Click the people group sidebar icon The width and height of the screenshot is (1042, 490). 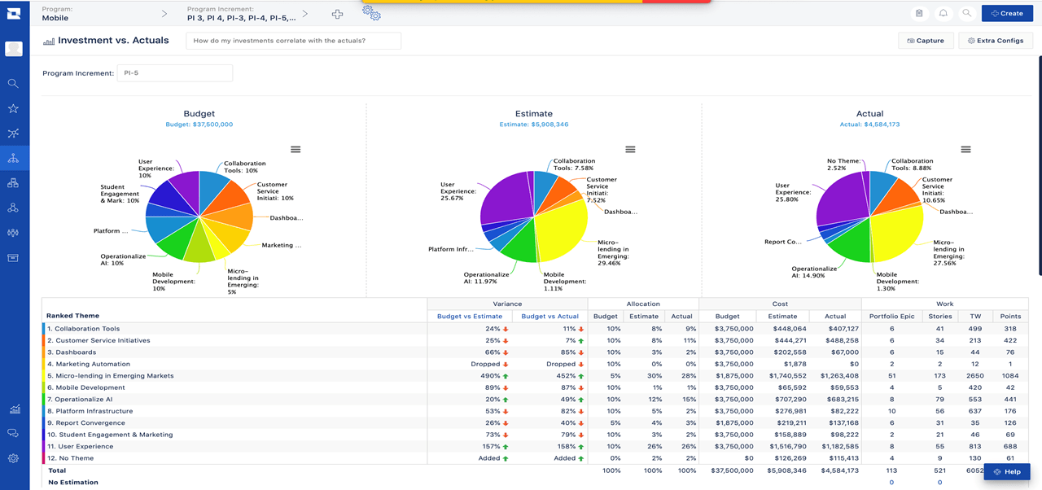13,233
